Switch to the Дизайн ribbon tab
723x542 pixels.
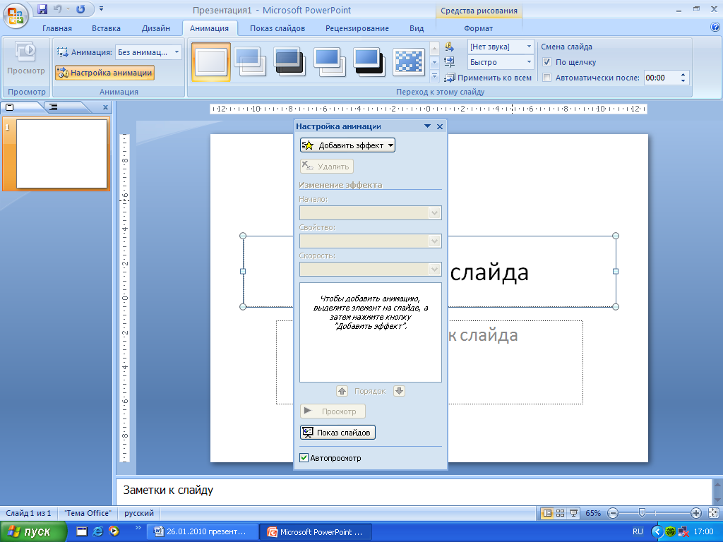(x=156, y=28)
